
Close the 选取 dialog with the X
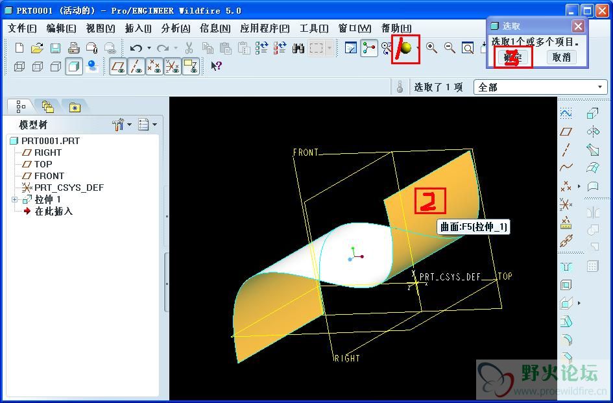(x=578, y=26)
